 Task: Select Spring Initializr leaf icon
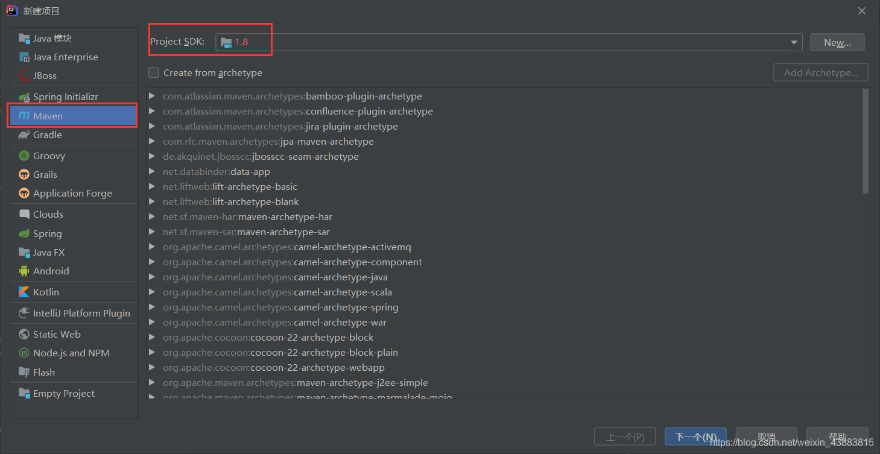point(24,97)
